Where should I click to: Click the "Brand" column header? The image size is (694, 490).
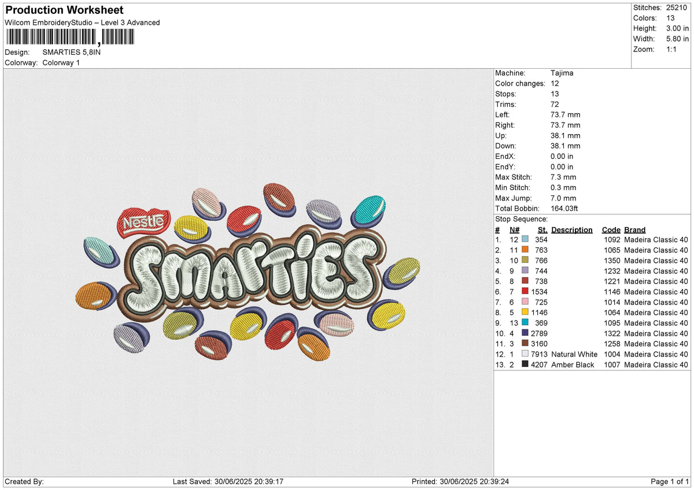pyautogui.click(x=635, y=229)
